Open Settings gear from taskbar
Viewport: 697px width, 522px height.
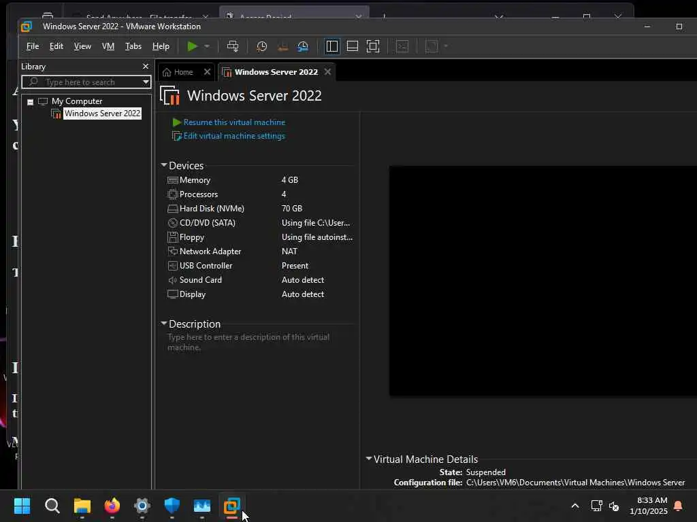coord(142,506)
